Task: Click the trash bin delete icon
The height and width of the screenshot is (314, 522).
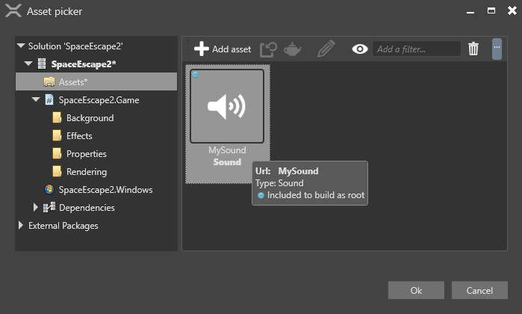Action: 473,49
